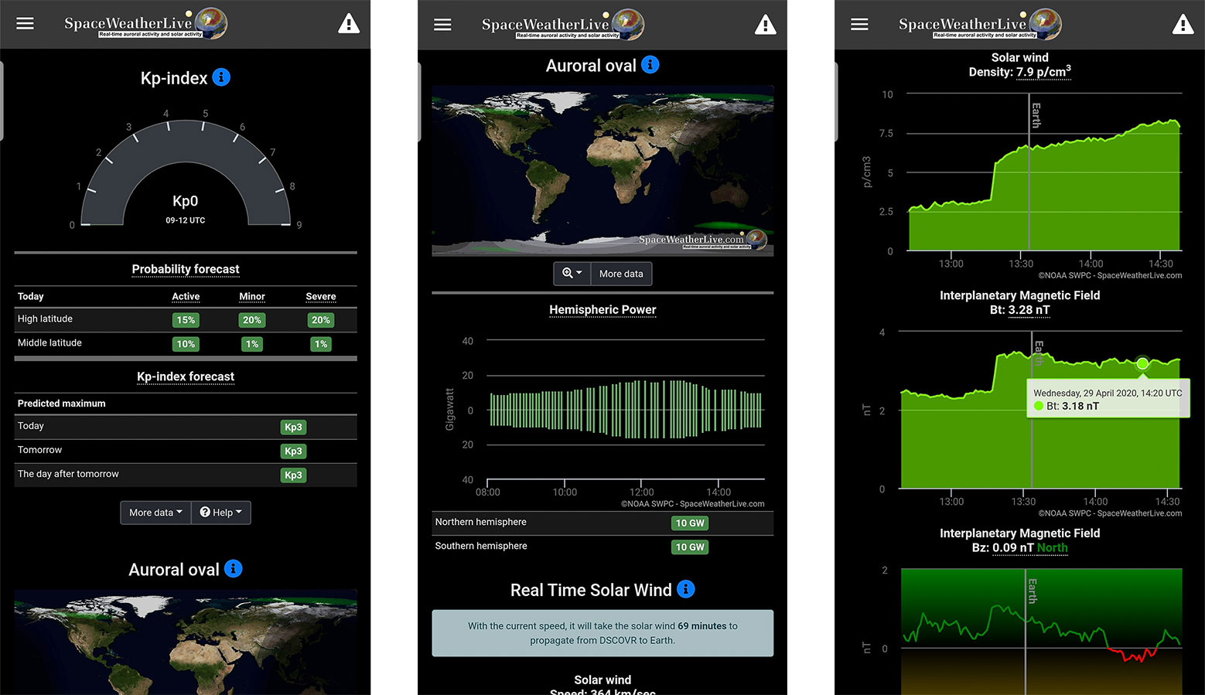1205x695 pixels.
Task: Open the Kp-index info icon
Action: (x=222, y=77)
